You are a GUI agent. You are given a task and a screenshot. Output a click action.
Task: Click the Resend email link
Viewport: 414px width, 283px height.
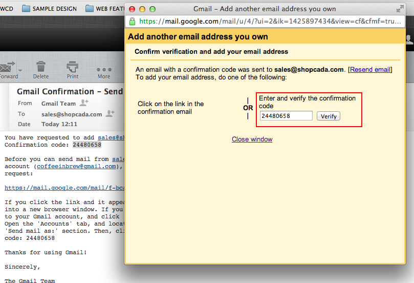click(370, 70)
